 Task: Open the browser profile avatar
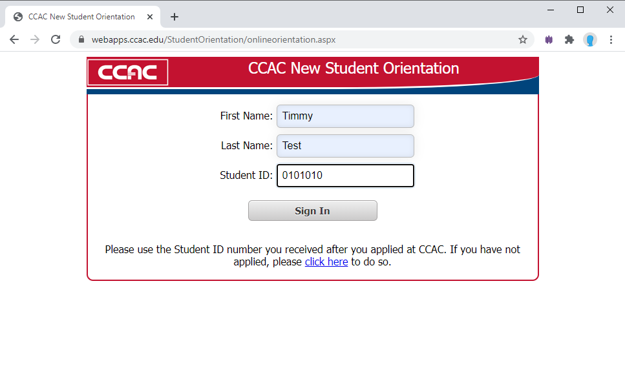point(590,39)
